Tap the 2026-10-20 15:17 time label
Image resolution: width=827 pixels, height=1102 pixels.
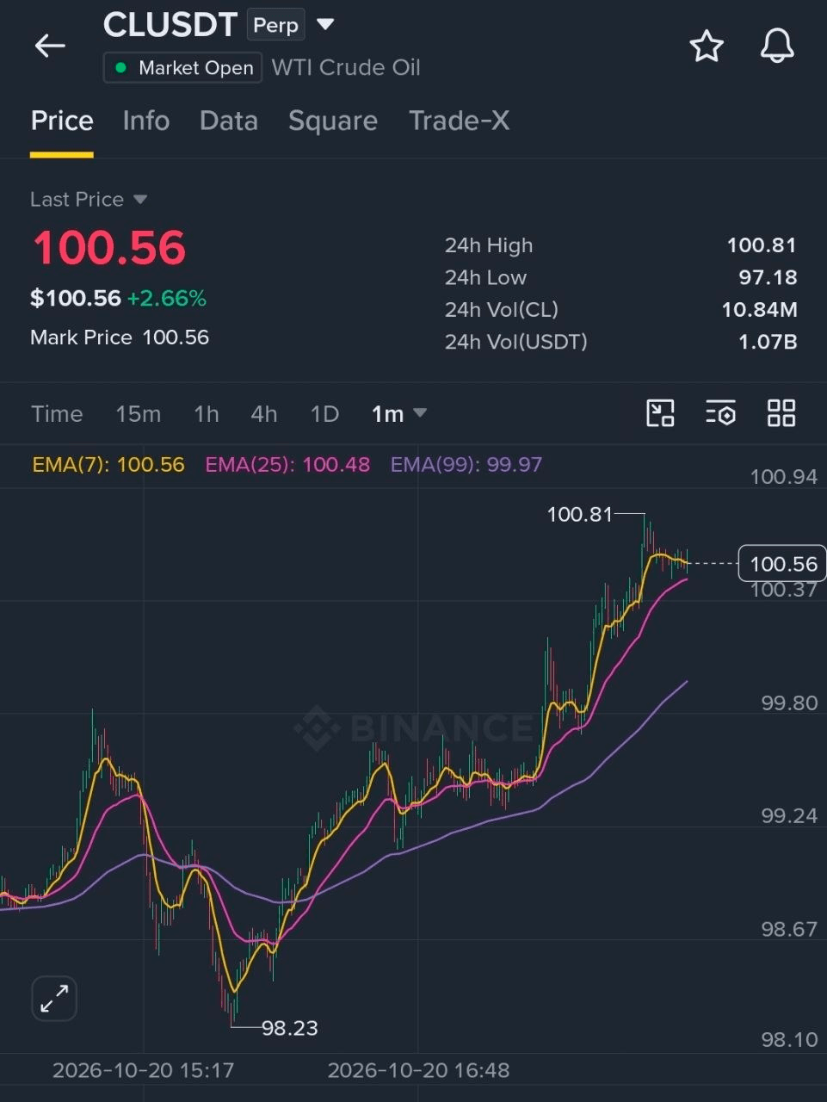[x=143, y=1070]
